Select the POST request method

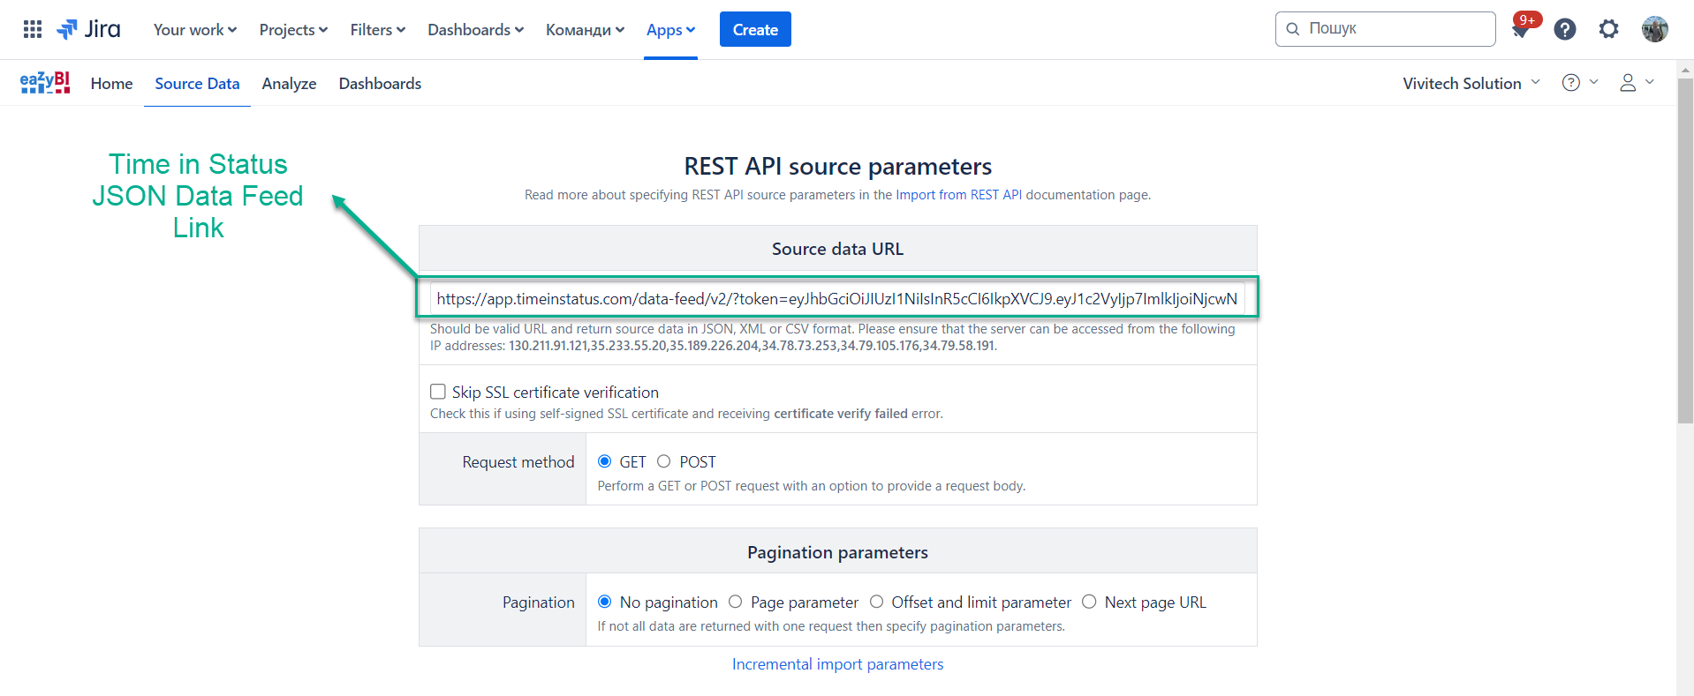pyautogui.click(x=664, y=461)
